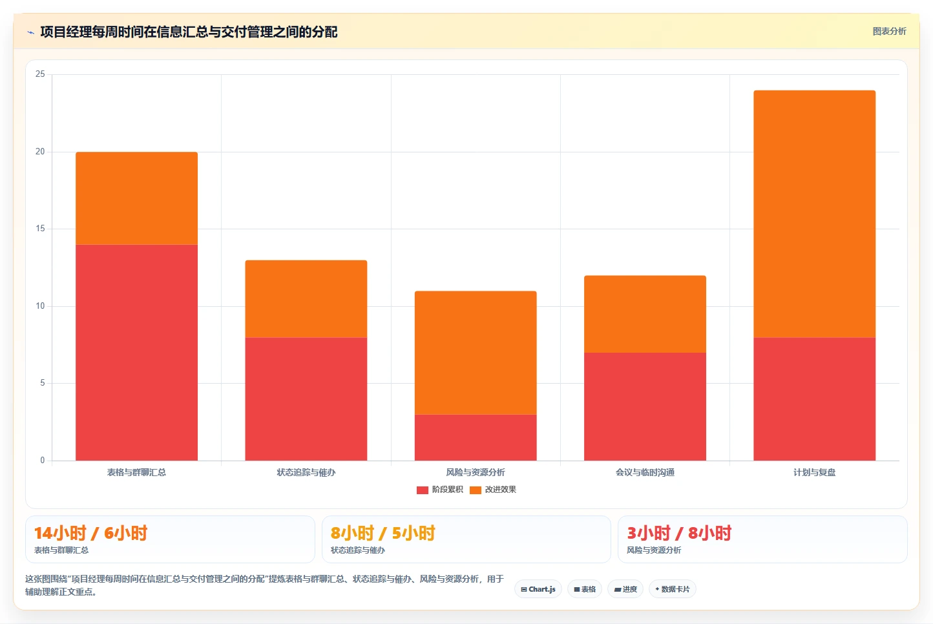Click the description paragraph starting 这张图围绕
933x624 pixels.
[264, 585]
